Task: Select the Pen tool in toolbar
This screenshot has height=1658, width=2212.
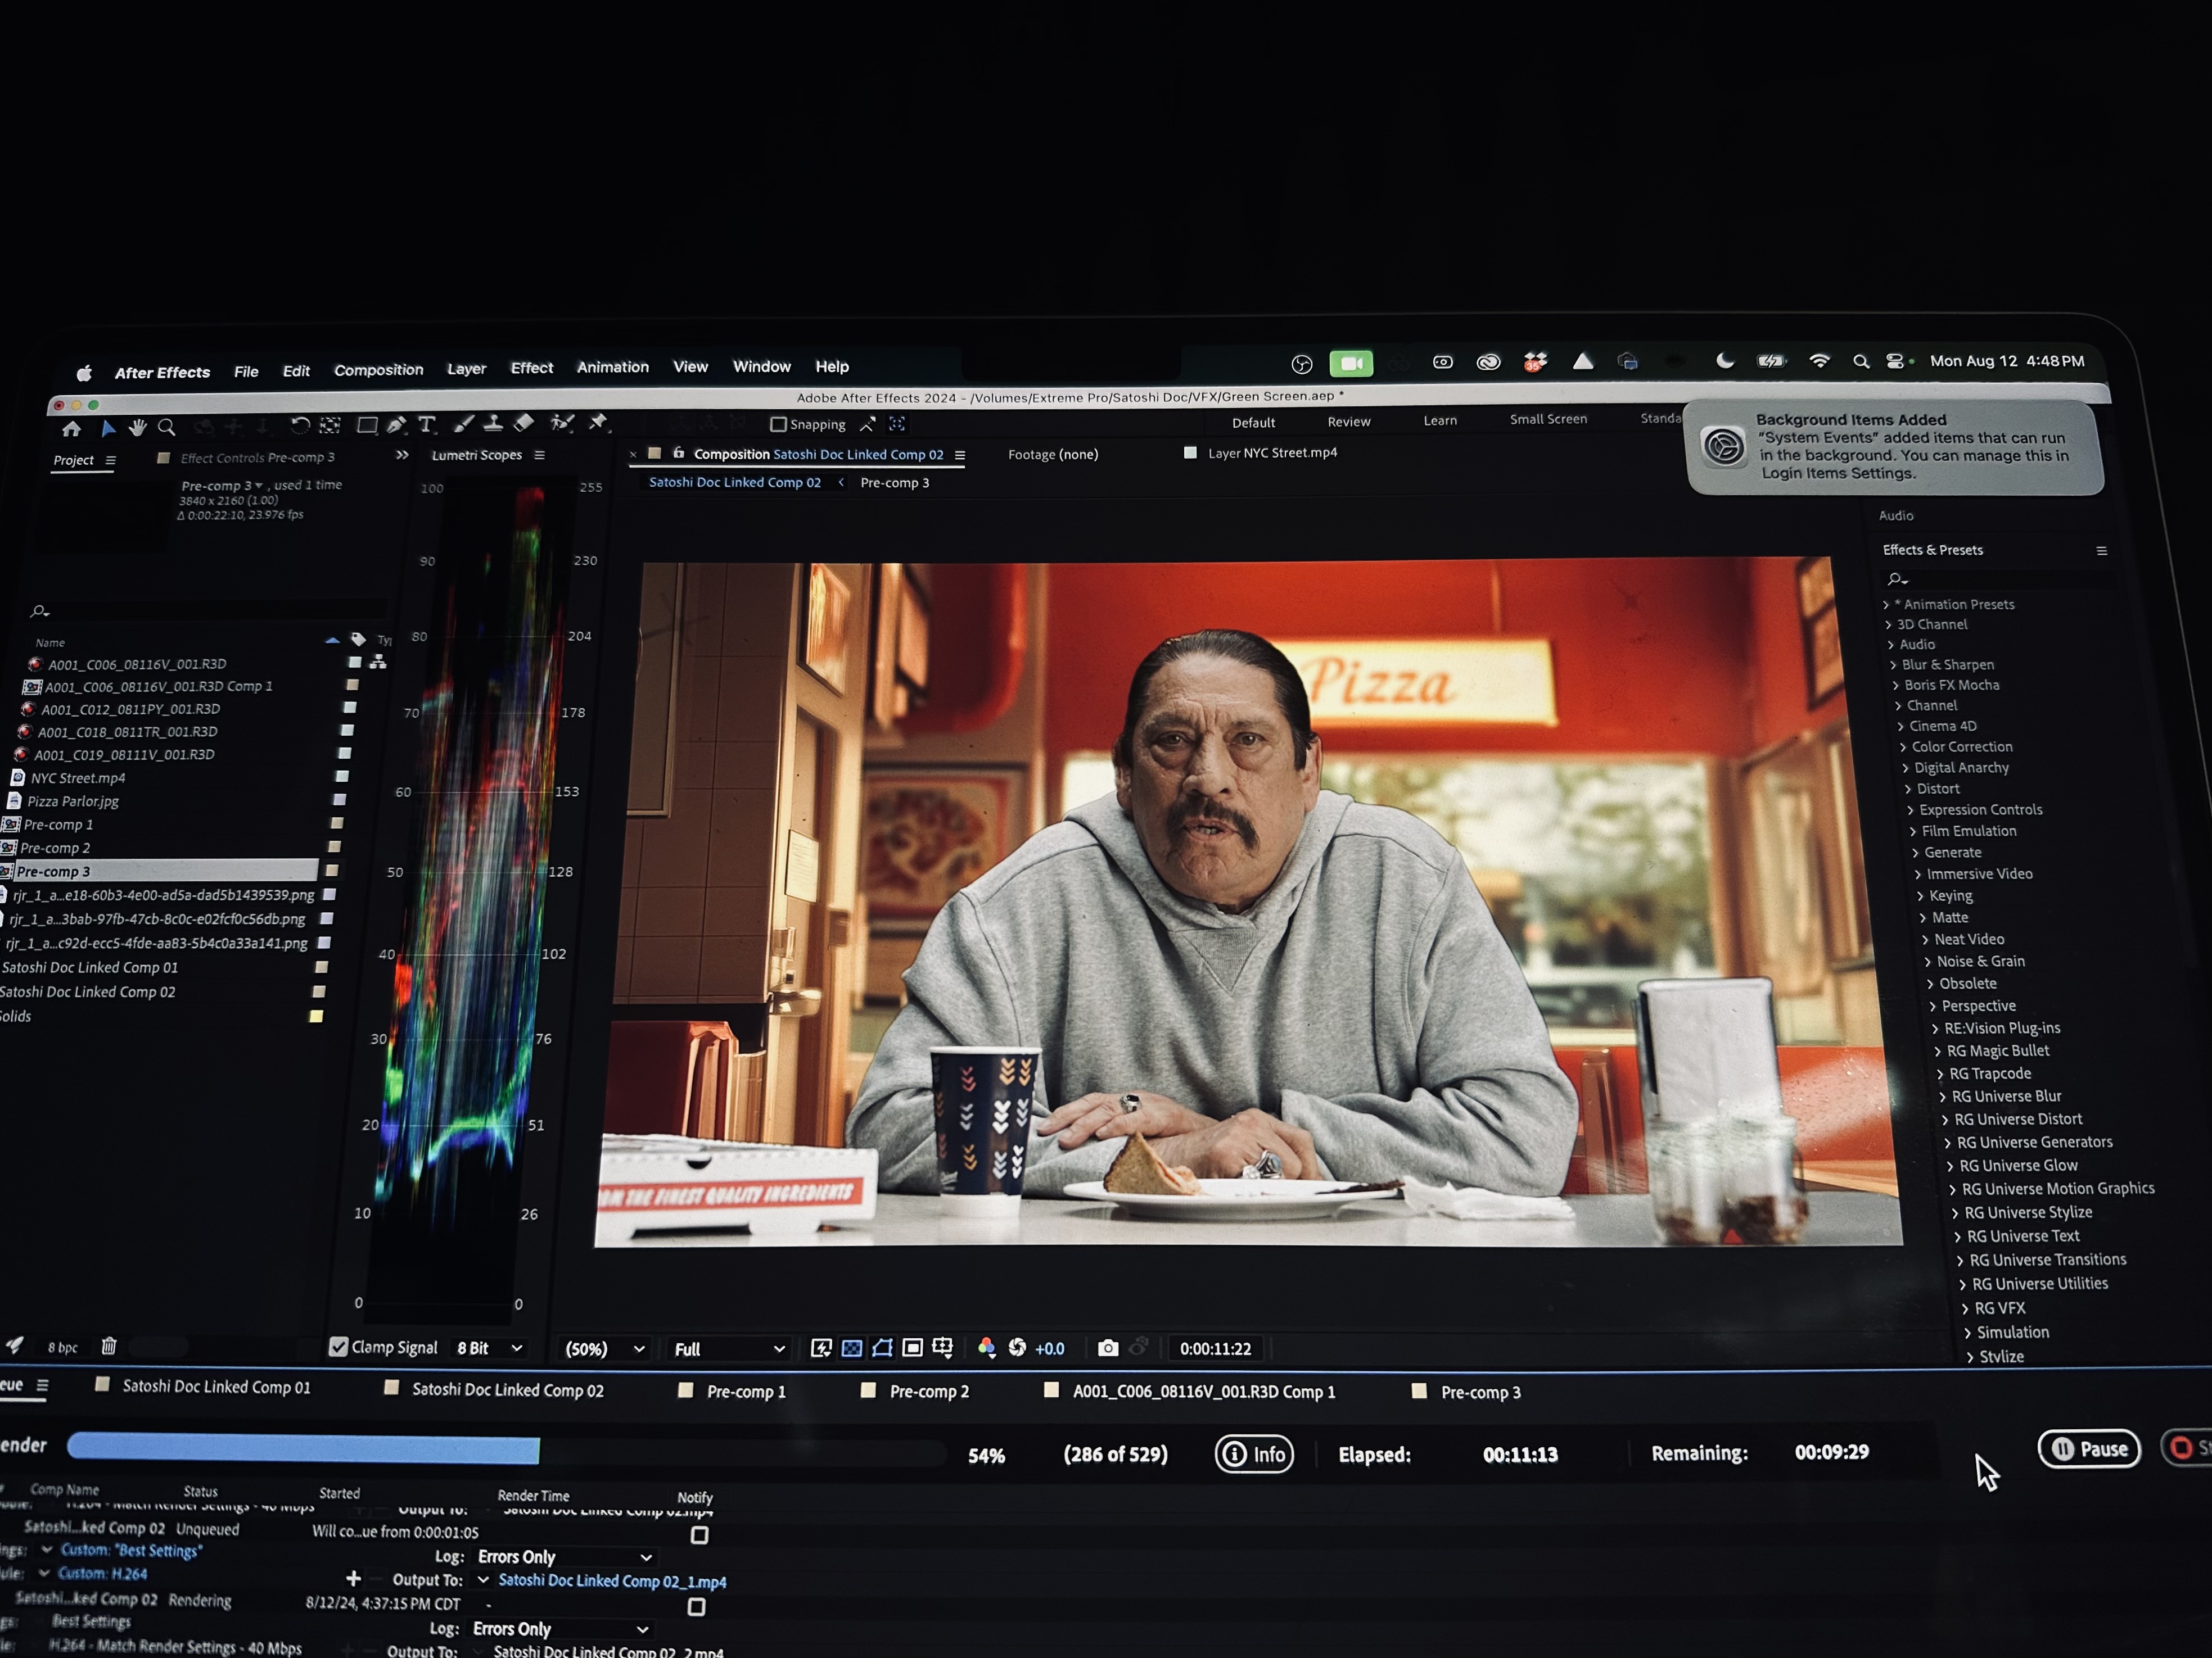Action: click(x=397, y=425)
